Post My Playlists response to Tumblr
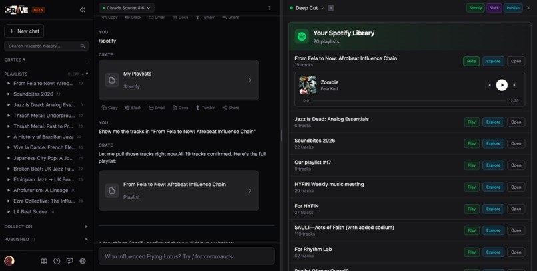This screenshot has height=271, width=537. coord(205,108)
